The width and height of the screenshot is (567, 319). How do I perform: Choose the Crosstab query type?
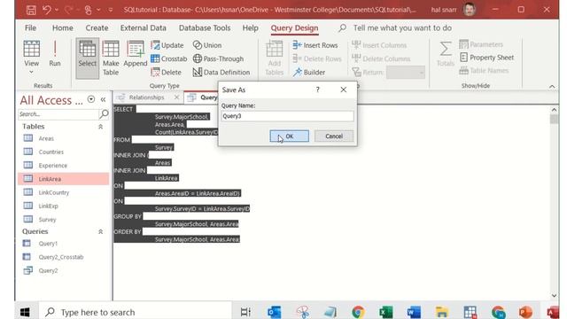[169, 58]
